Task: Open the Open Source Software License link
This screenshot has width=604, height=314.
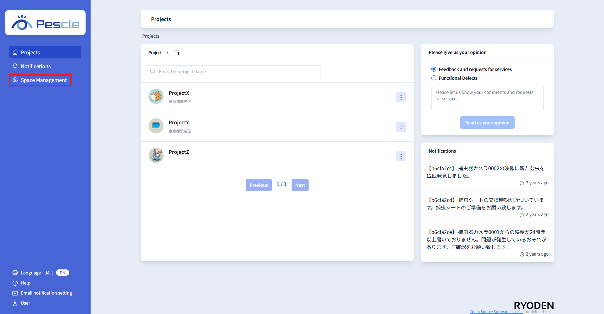Action: click(x=496, y=311)
